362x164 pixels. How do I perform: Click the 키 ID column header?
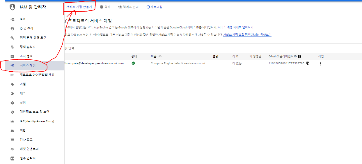[x=235, y=57]
